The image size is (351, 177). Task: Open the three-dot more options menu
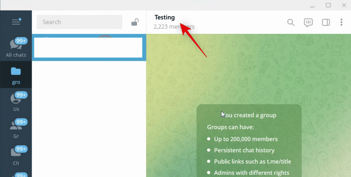[341, 22]
